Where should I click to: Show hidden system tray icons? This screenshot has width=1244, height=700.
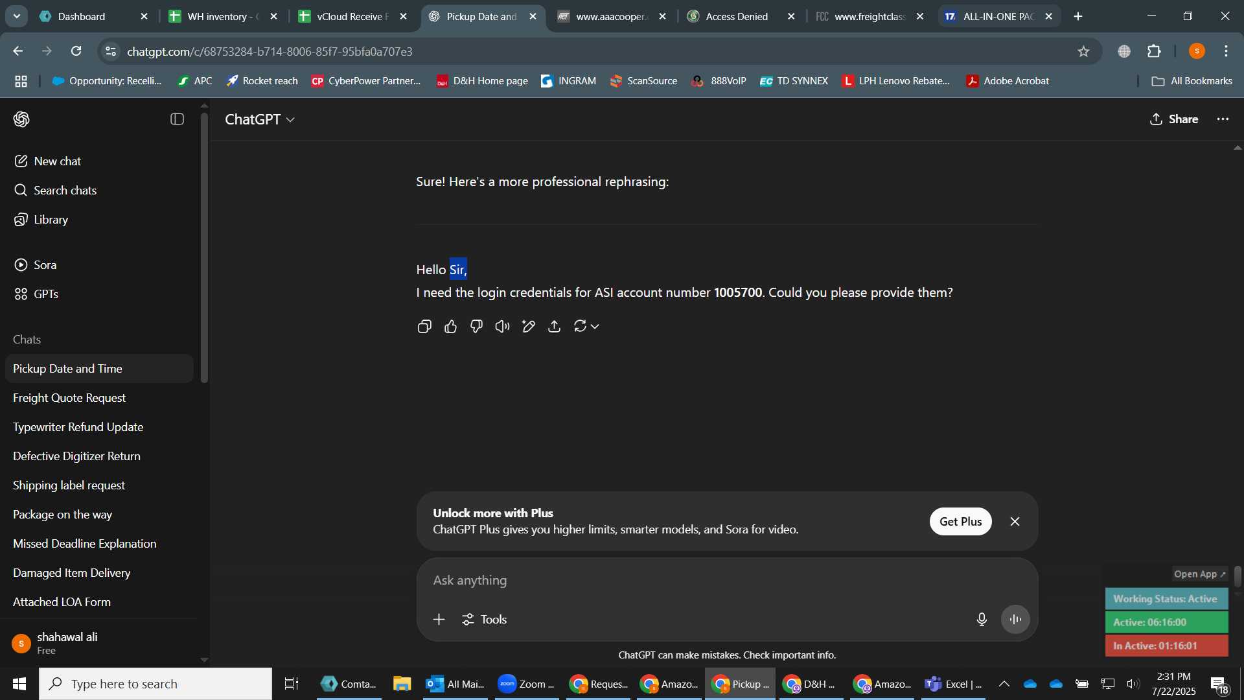[1004, 684]
